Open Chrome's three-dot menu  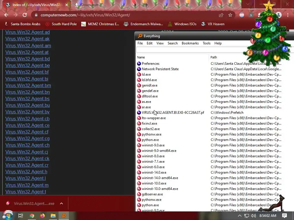288,15
